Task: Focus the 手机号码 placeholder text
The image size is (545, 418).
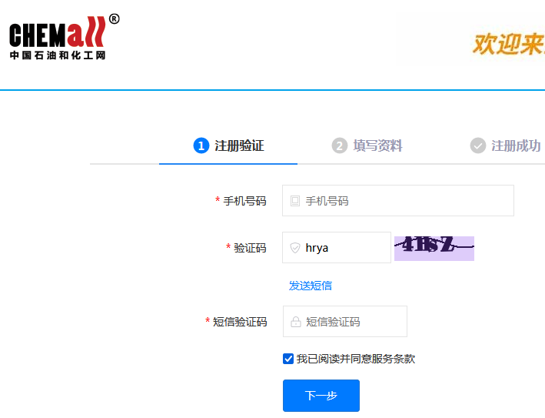Action: 327,201
